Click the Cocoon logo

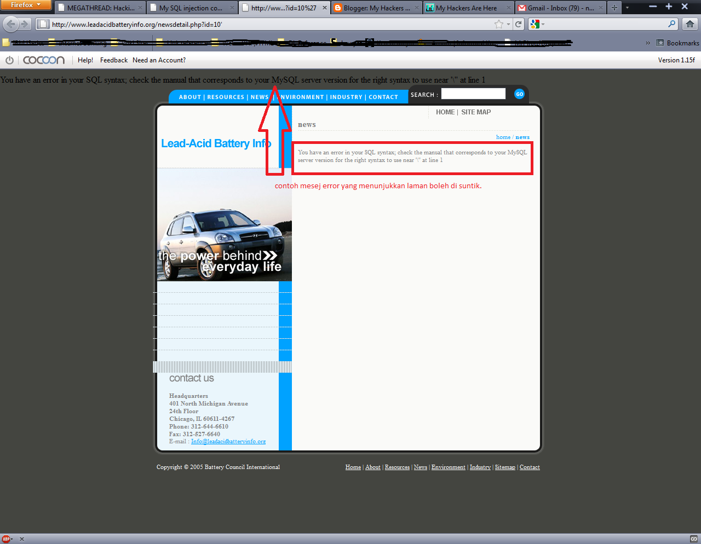click(x=44, y=60)
